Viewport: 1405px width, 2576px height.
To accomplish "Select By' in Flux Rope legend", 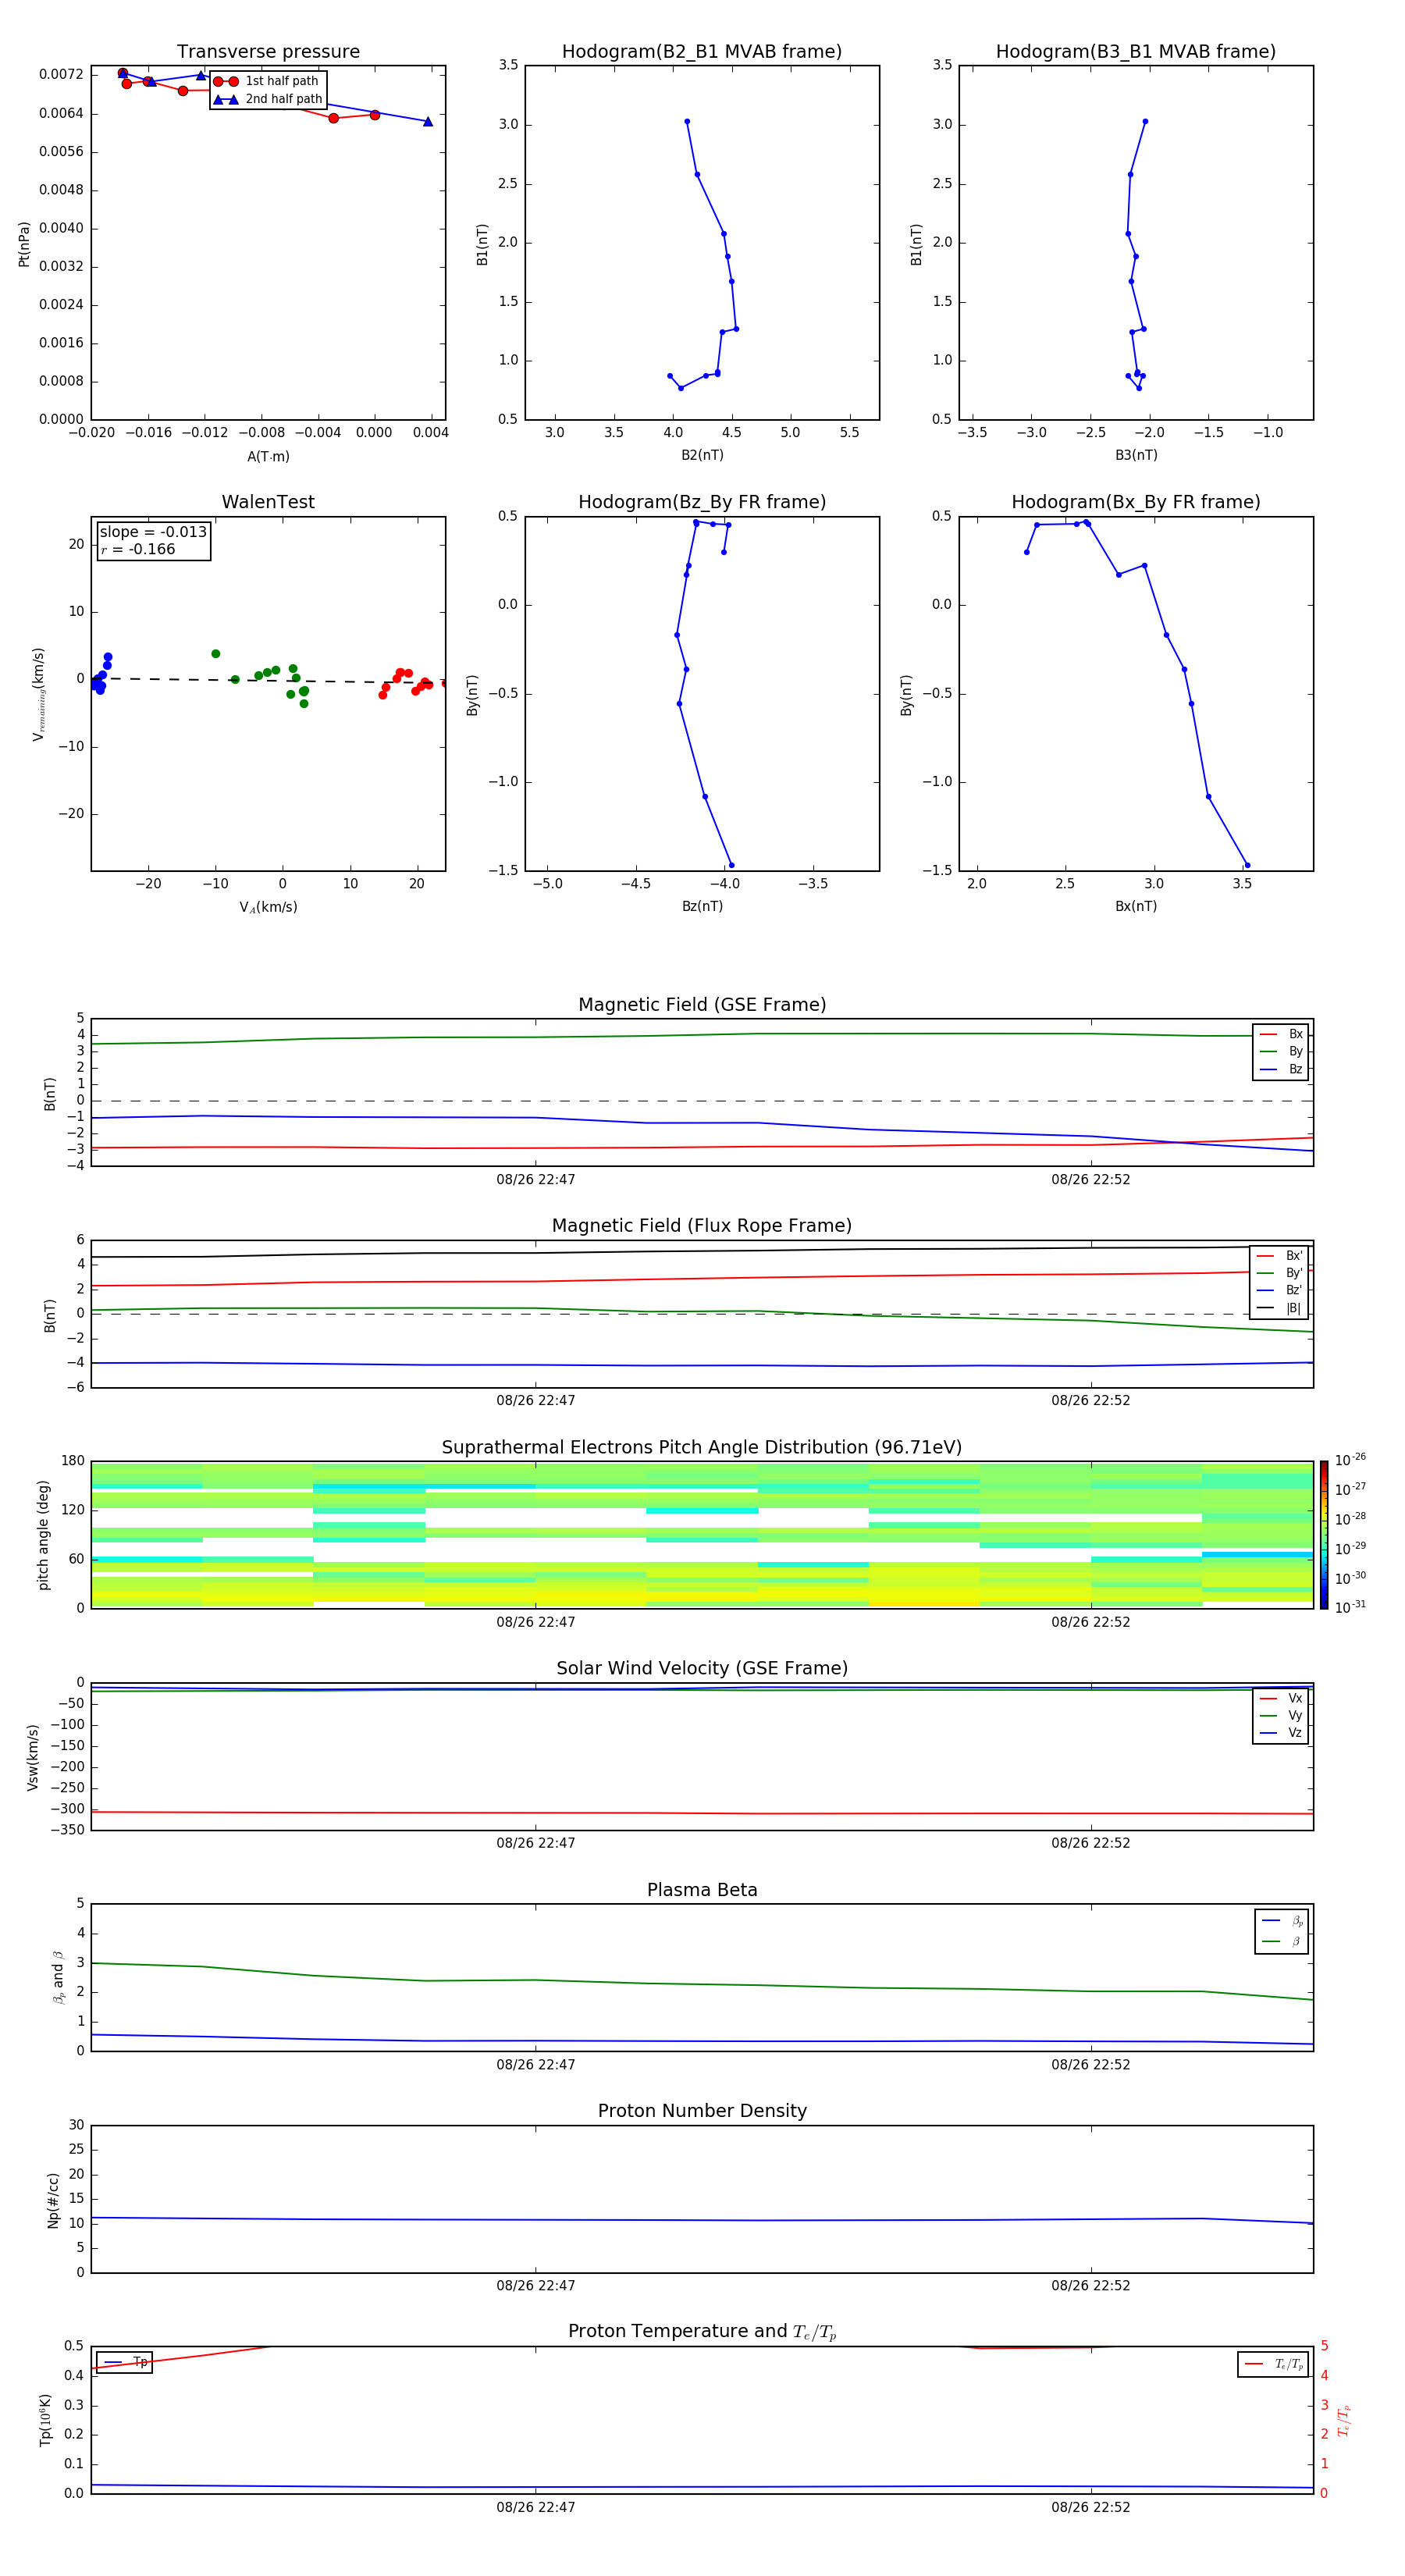I will click(1280, 1273).
